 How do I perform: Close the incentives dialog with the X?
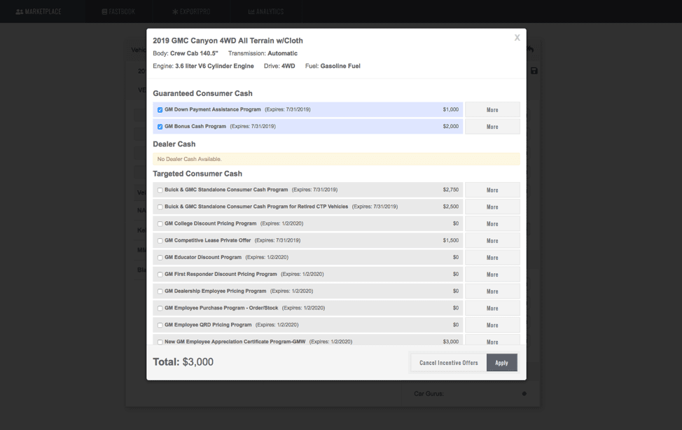(517, 38)
